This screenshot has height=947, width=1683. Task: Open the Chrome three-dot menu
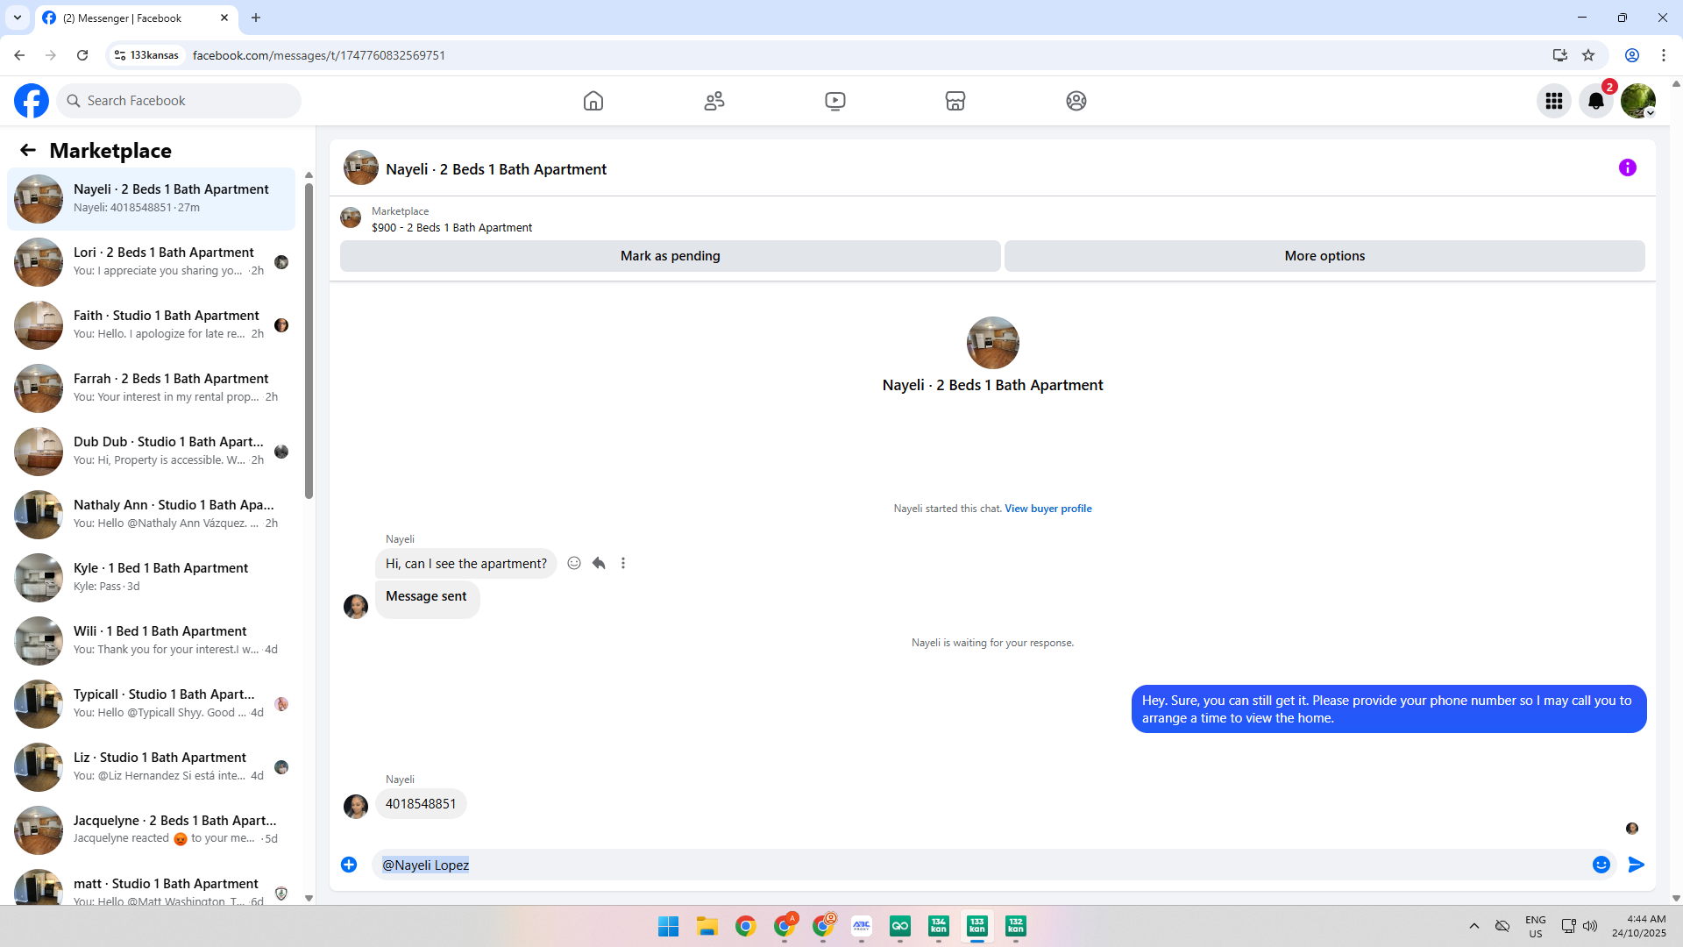[x=1664, y=55]
